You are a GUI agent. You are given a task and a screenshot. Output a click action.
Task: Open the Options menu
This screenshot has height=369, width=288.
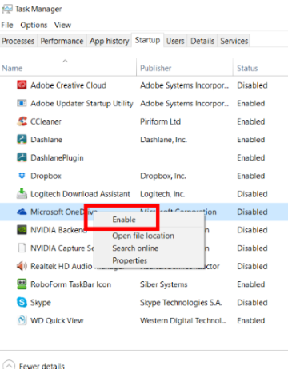pos(34,25)
